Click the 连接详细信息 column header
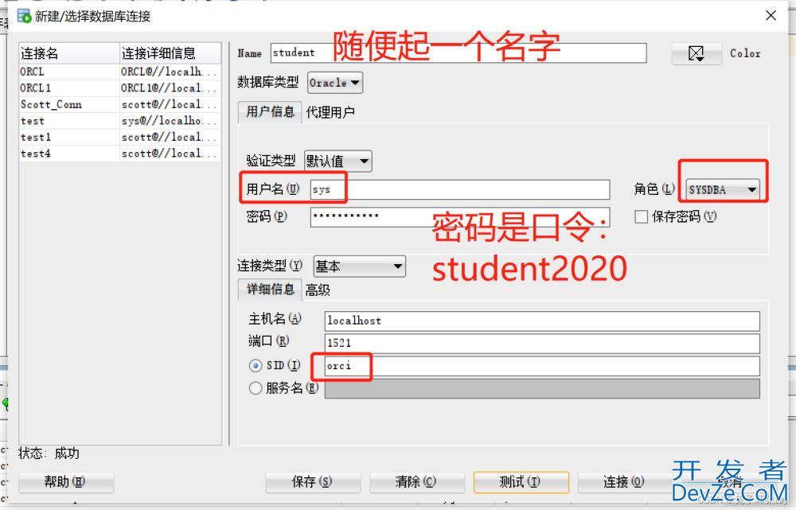Viewport: 796px width, 510px height. 170,53
